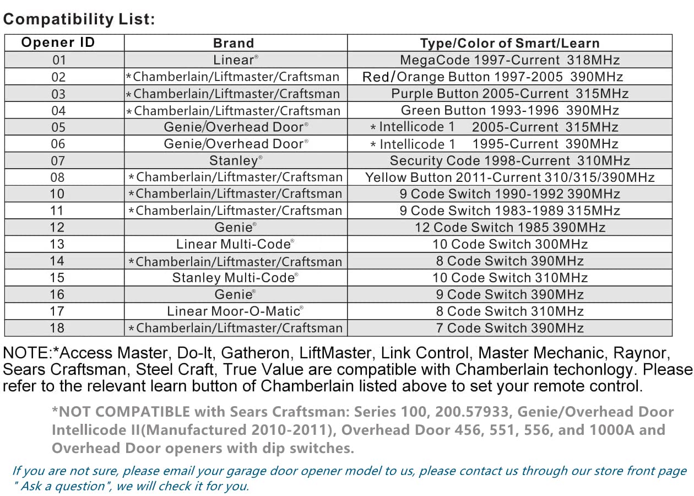
Task: Click the "12 Code Switch 1985 390MHz" cell
Action: coord(509,228)
